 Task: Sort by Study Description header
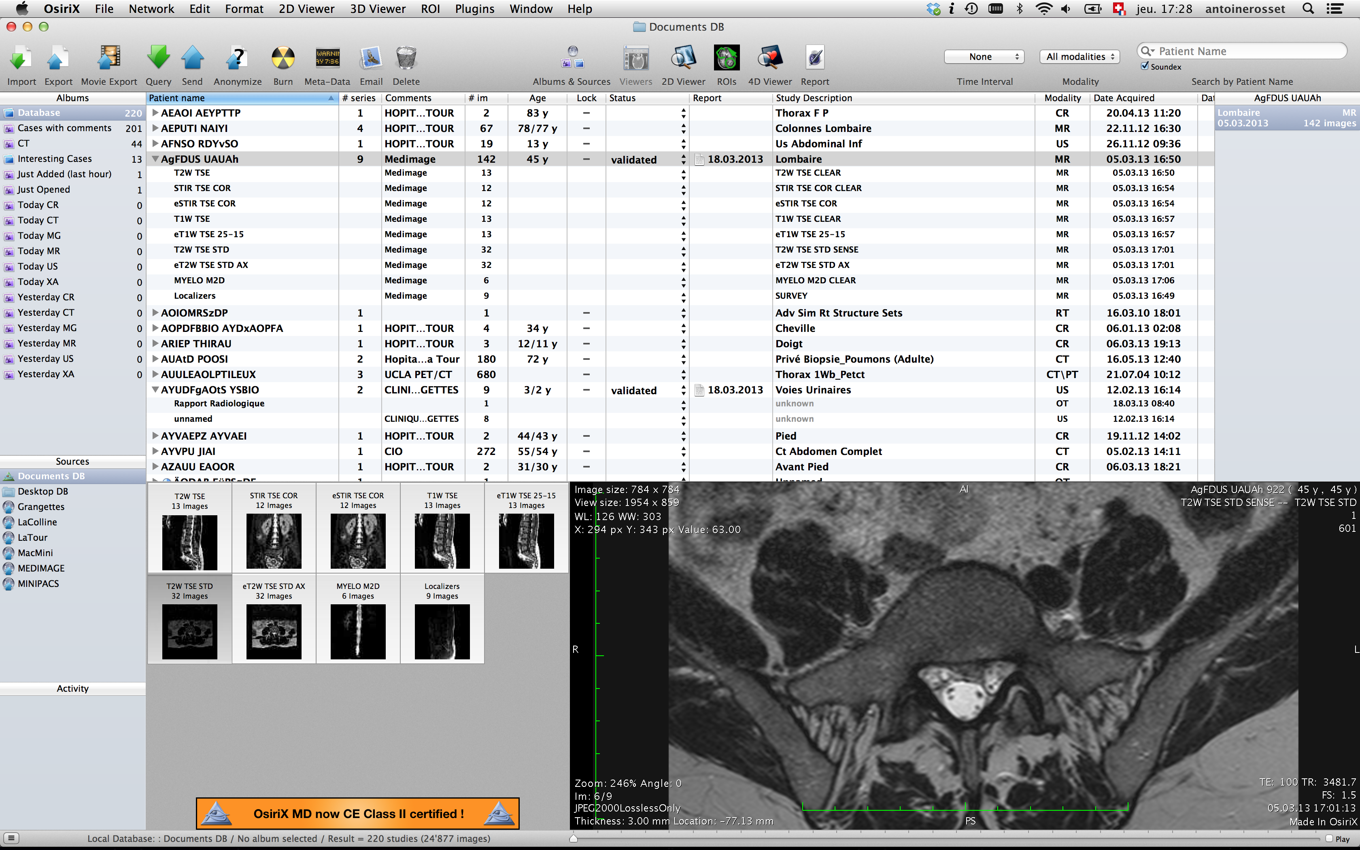point(904,98)
